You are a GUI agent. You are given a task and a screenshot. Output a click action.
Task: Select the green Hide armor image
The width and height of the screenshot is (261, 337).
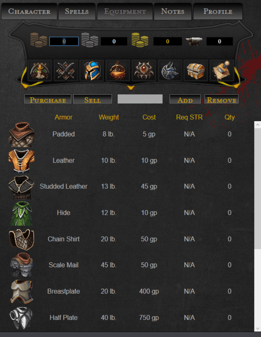(x=21, y=214)
